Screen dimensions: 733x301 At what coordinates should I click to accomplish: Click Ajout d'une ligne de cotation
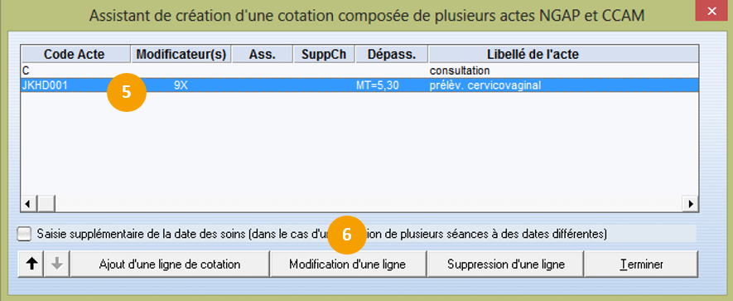click(170, 264)
